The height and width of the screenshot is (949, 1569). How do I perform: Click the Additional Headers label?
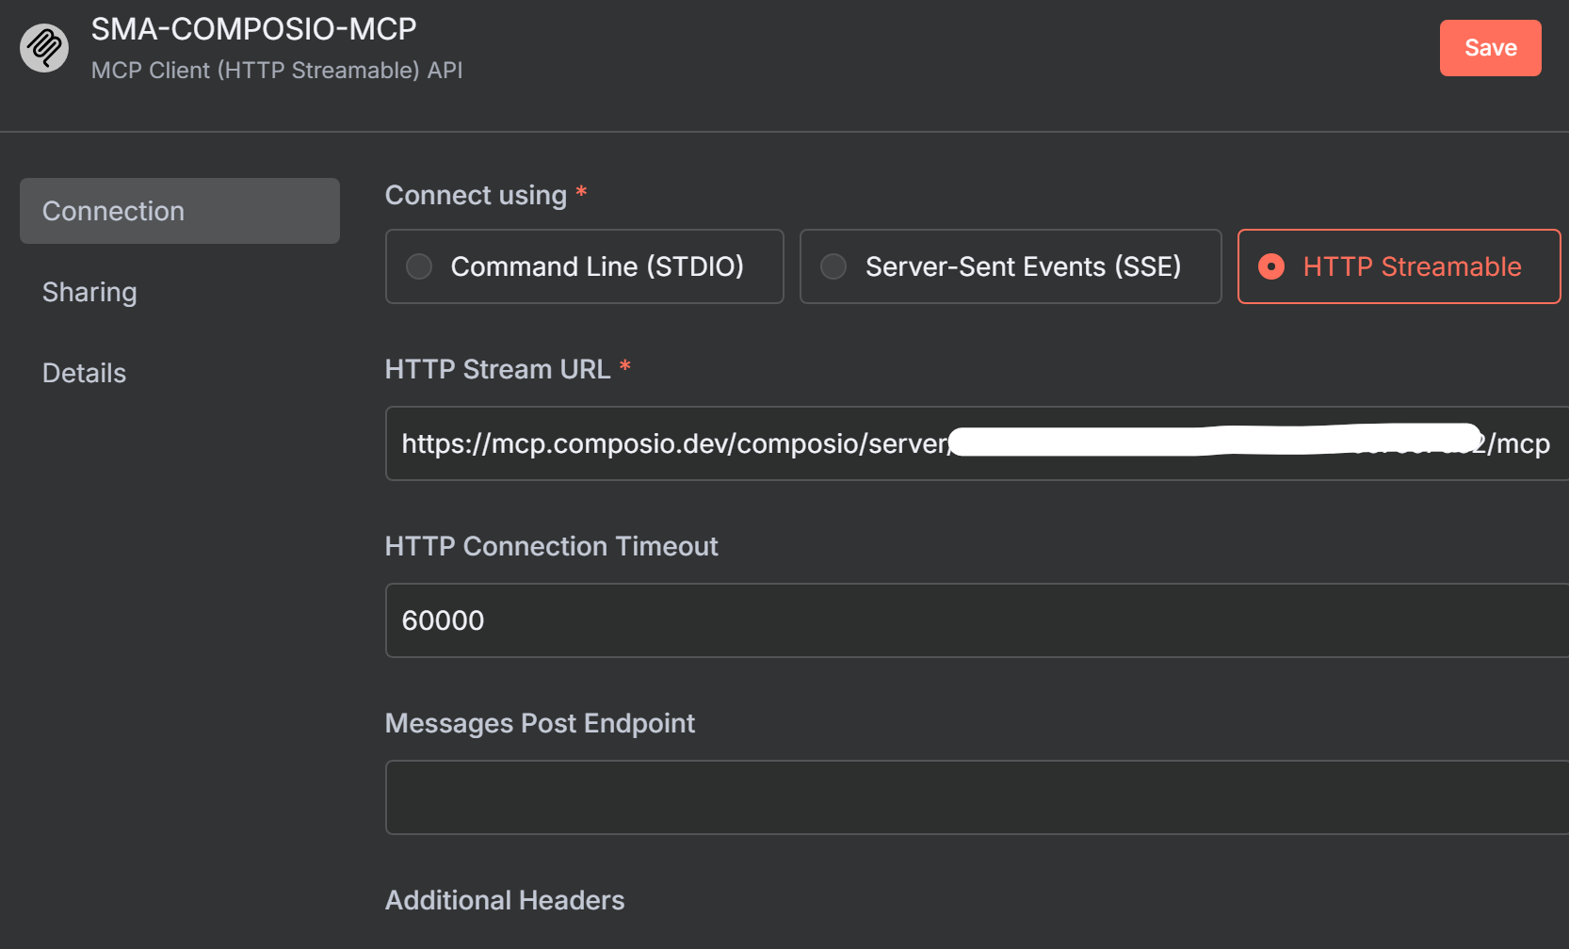505,900
